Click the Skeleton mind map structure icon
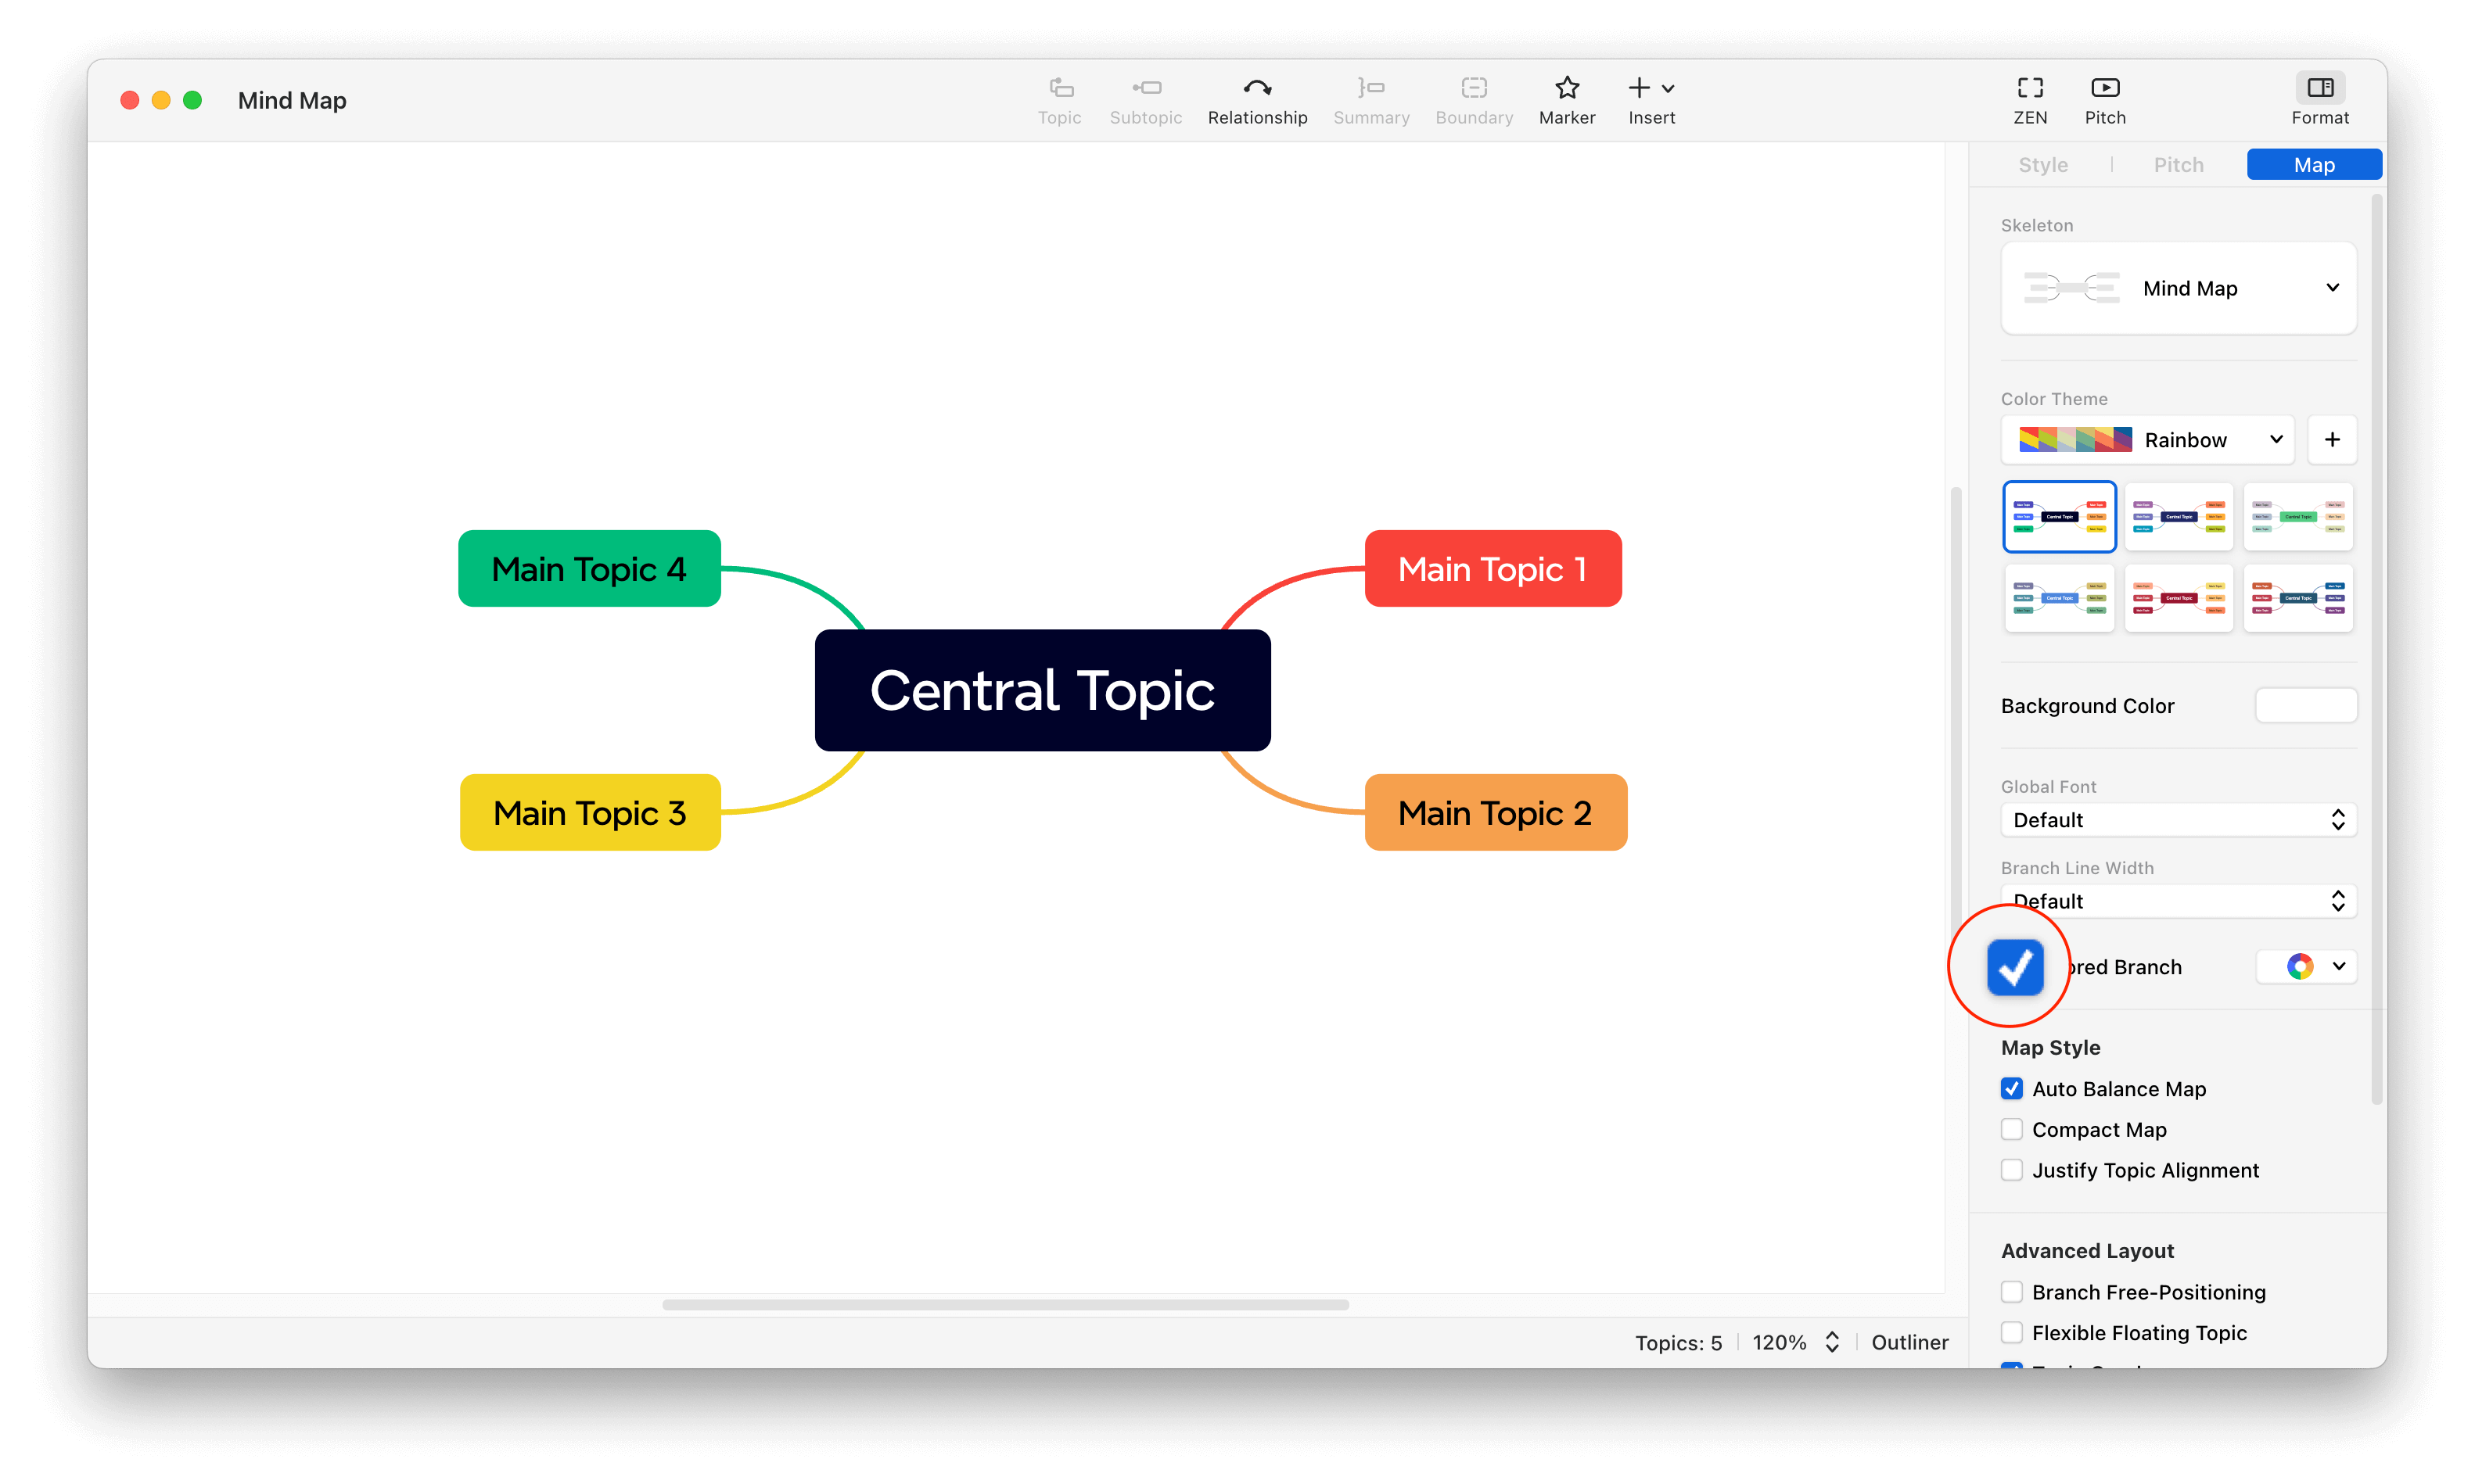2475x1484 pixels. coord(2071,288)
